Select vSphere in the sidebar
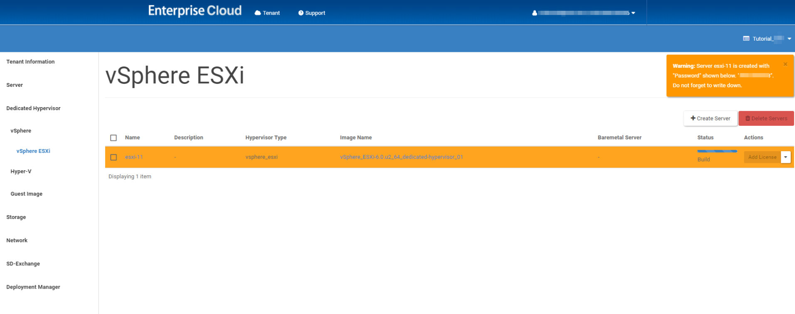Image resolution: width=795 pixels, height=314 pixels. [x=21, y=130]
